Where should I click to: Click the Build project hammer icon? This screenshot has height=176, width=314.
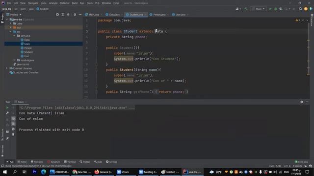(246, 9)
